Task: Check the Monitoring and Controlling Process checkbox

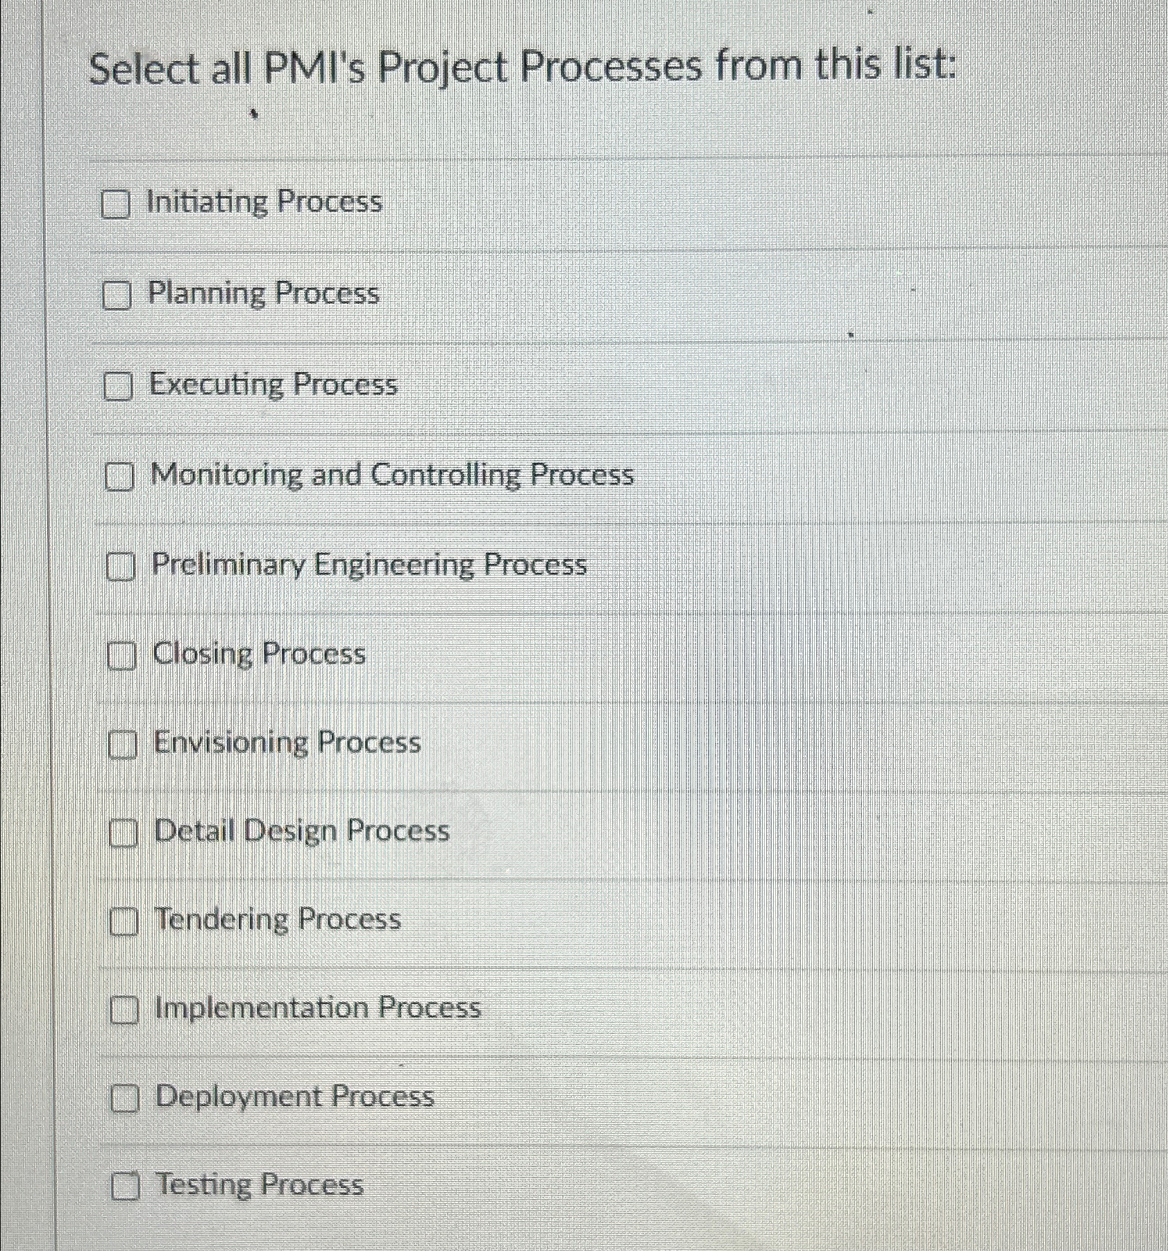Action: (119, 477)
